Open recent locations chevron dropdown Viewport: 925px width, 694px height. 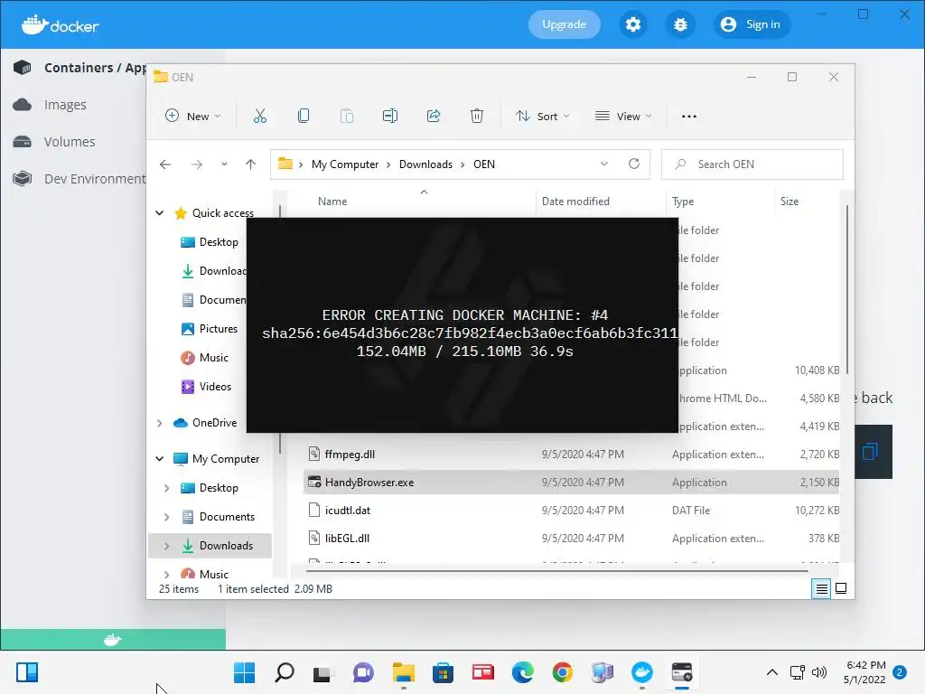(x=224, y=164)
